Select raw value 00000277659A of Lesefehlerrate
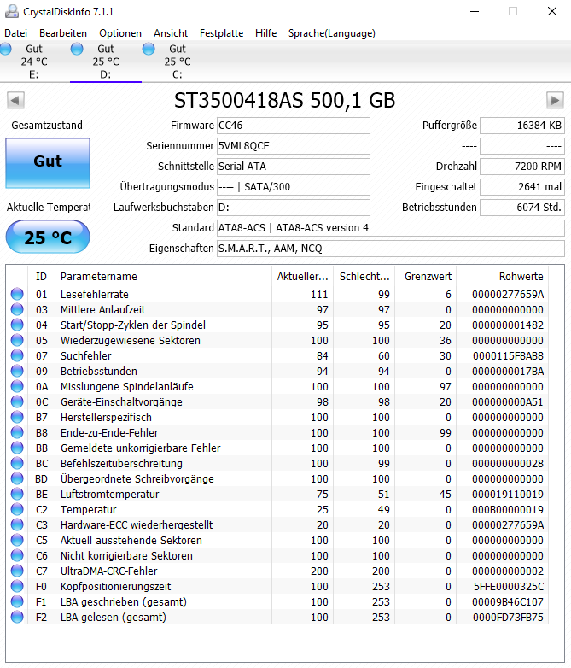This screenshot has width=571, height=668. [x=508, y=295]
